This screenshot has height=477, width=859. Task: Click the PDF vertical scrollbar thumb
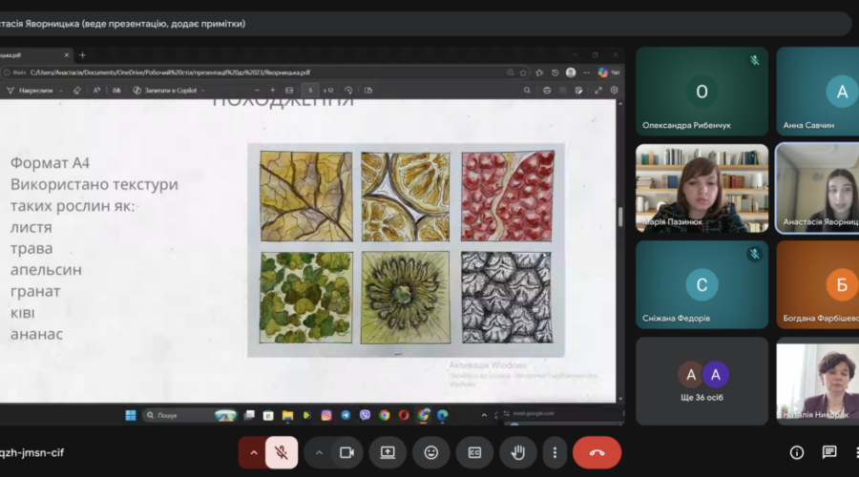click(x=620, y=217)
